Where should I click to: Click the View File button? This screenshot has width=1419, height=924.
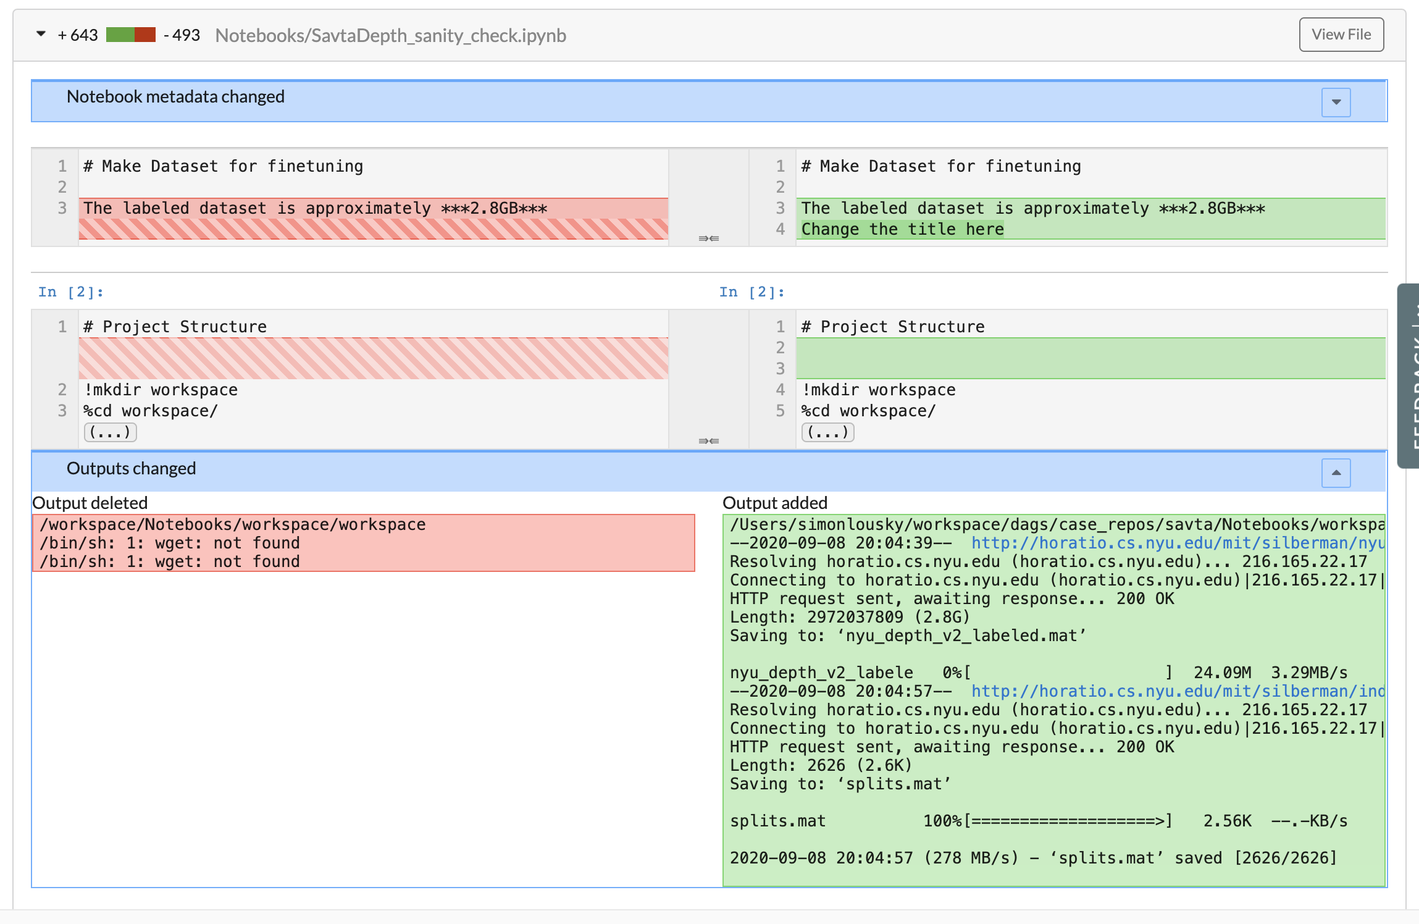pyautogui.click(x=1341, y=35)
